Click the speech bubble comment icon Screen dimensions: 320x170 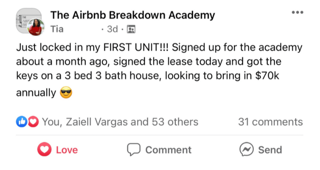click(x=133, y=150)
